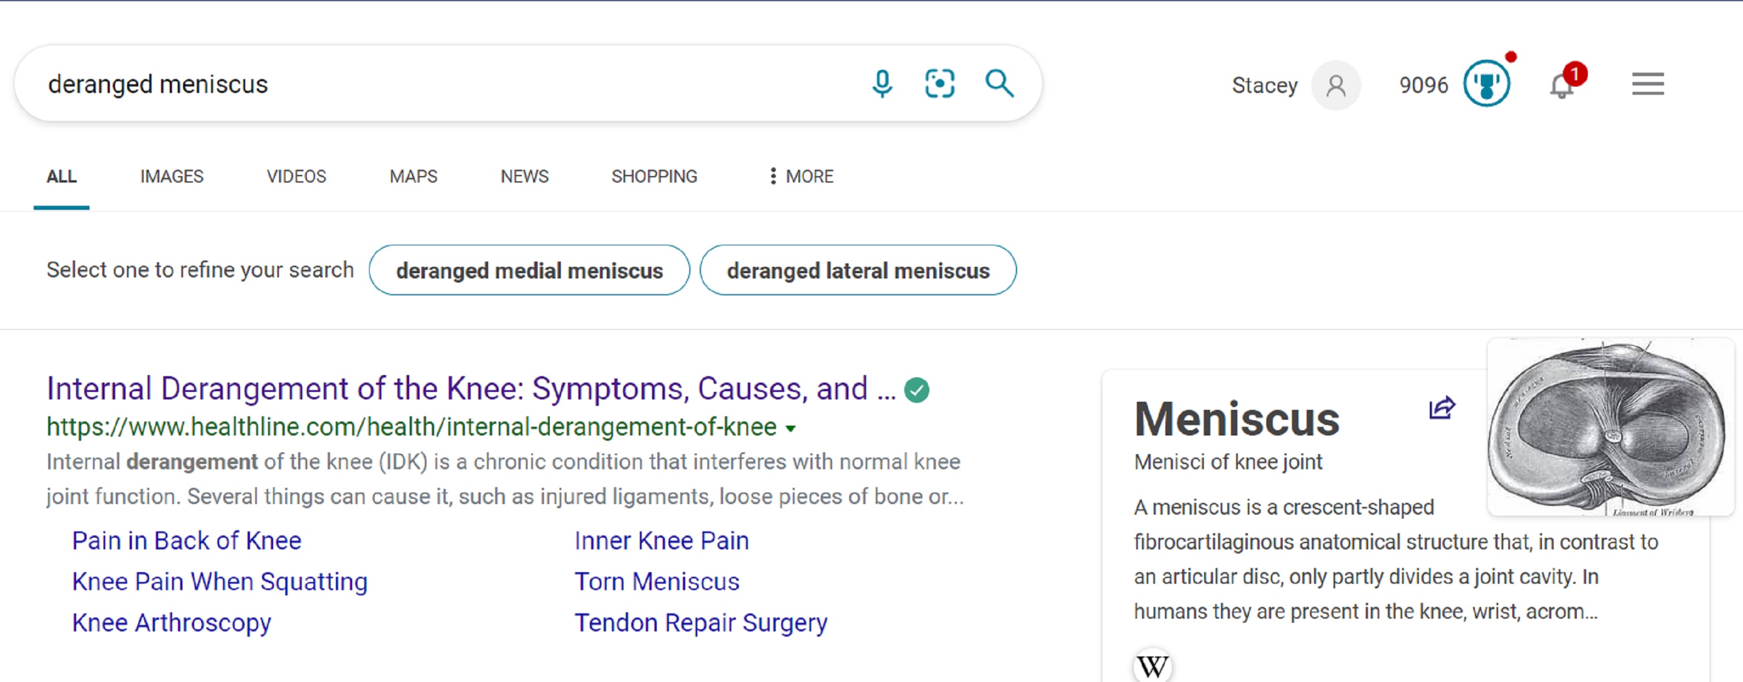Expand the healthline URL dropdown arrow
The height and width of the screenshot is (682, 1743).
pos(790,429)
